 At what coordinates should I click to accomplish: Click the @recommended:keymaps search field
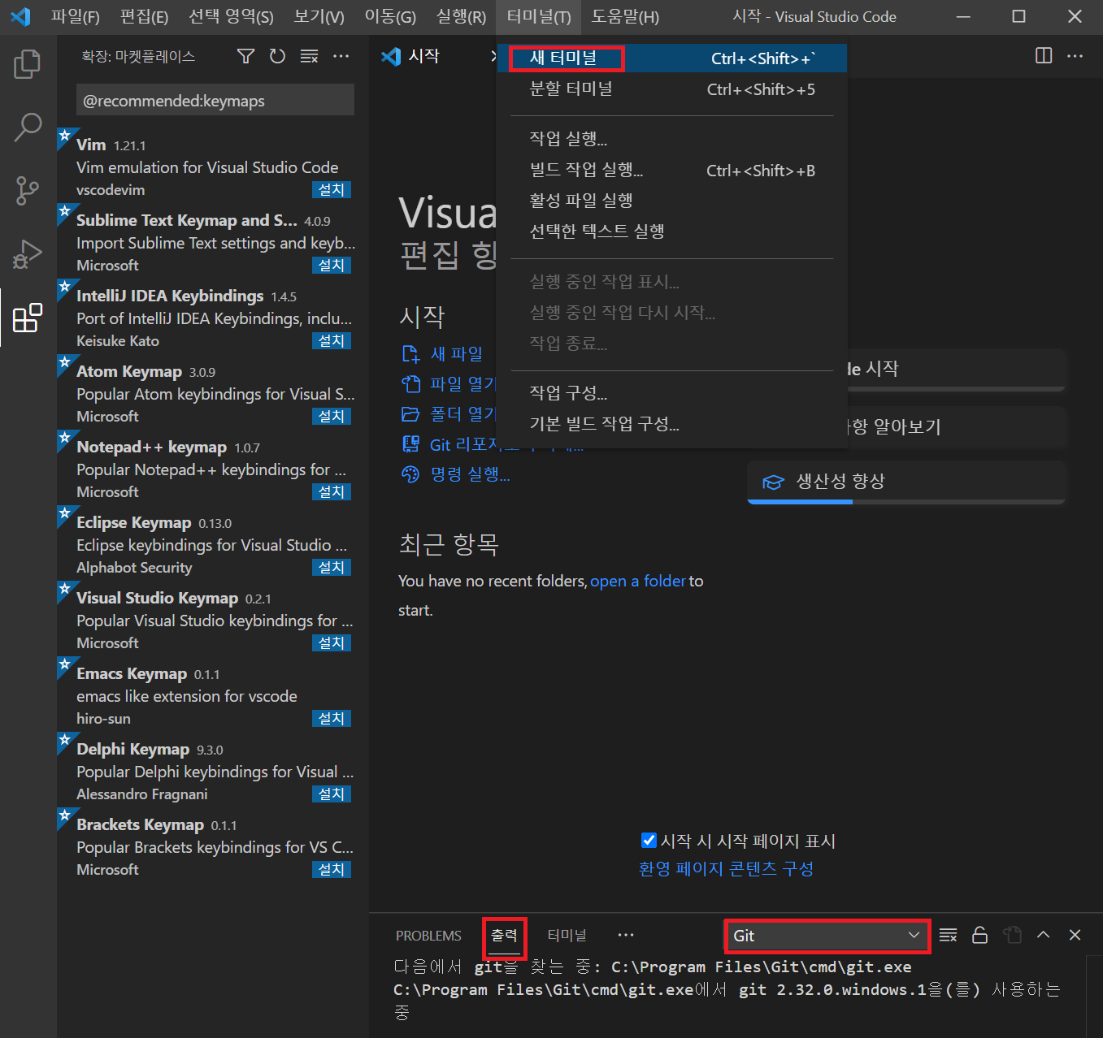tap(215, 101)
